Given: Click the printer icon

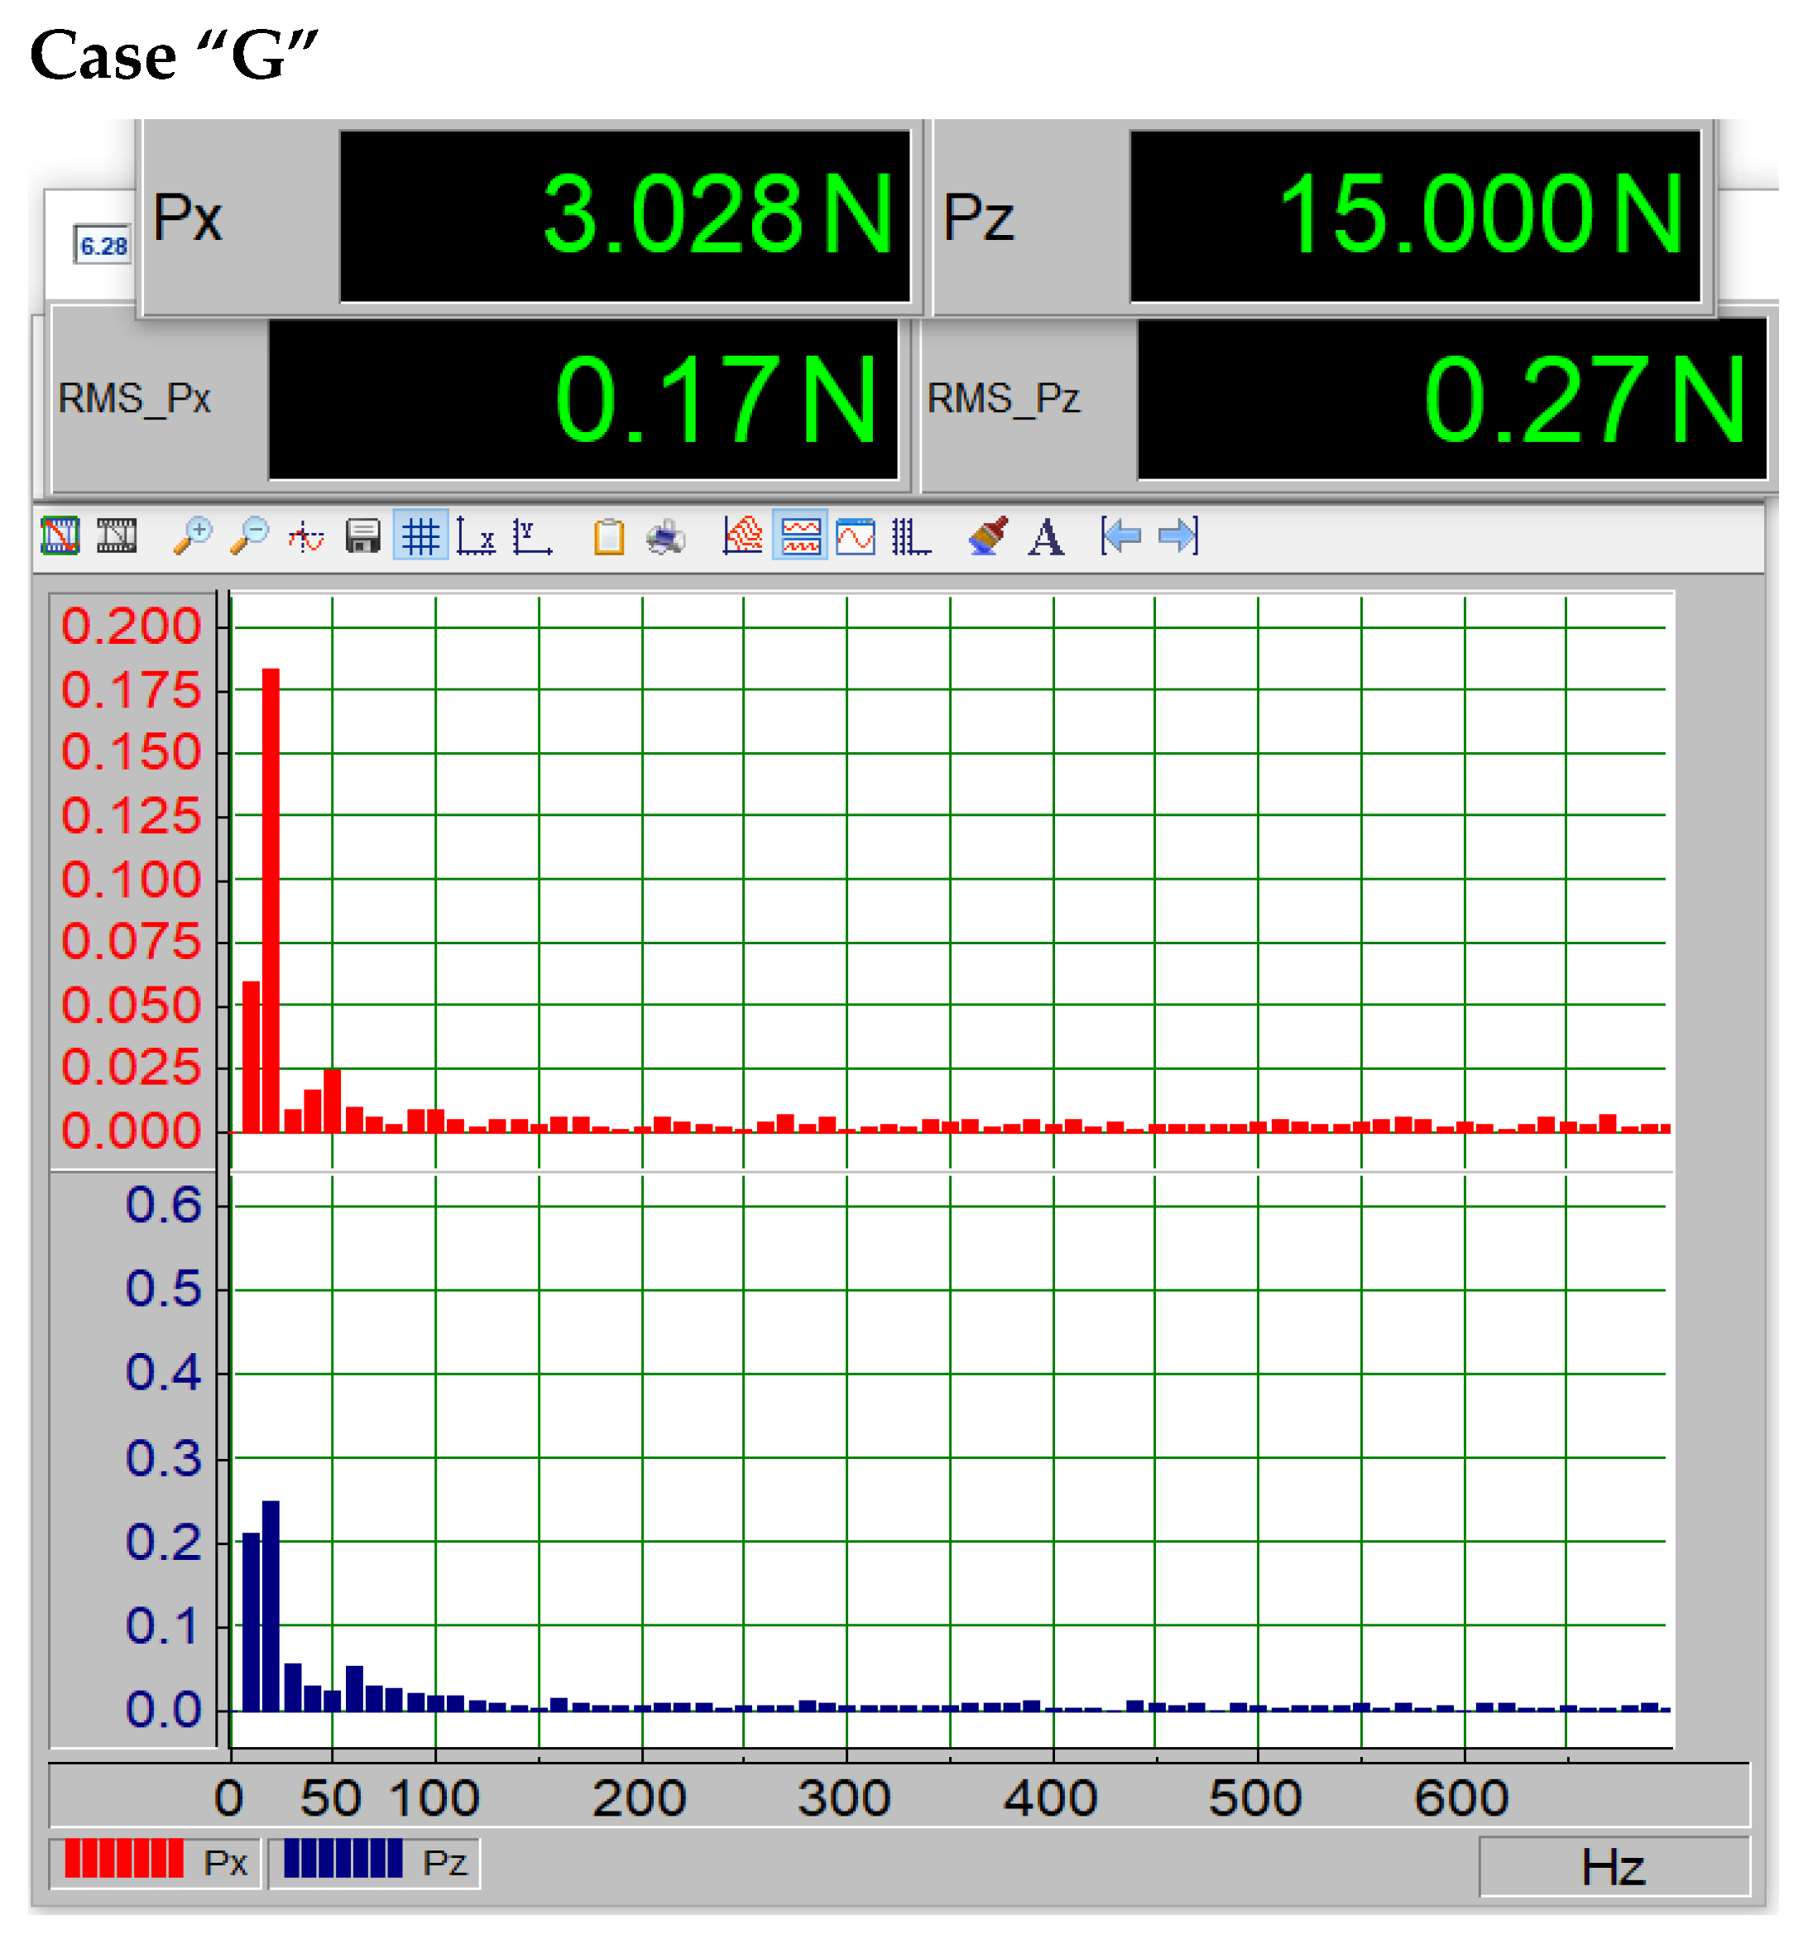Looking at the screenshot, I should point(666,535).
